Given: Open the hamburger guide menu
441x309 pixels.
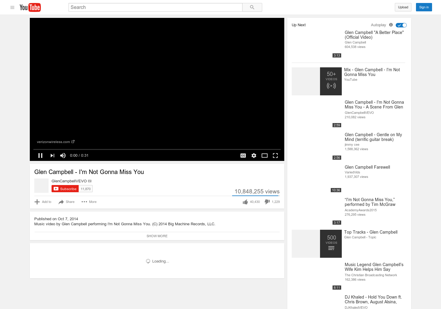Looking at the screenshot, I should point(12,7).
